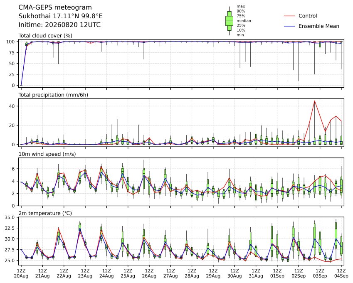This screenshot has width=353, height=283.
Task: Click the 'Sukhothai 17.11°N 99.8°E' location line
Action: [61, 16]
